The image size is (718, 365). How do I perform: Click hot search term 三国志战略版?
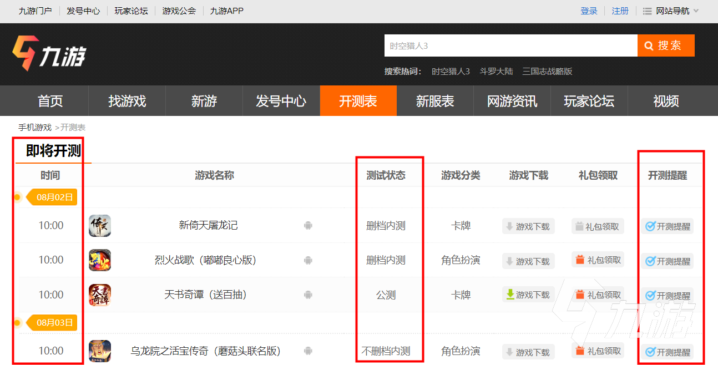[x=547, y=72]
